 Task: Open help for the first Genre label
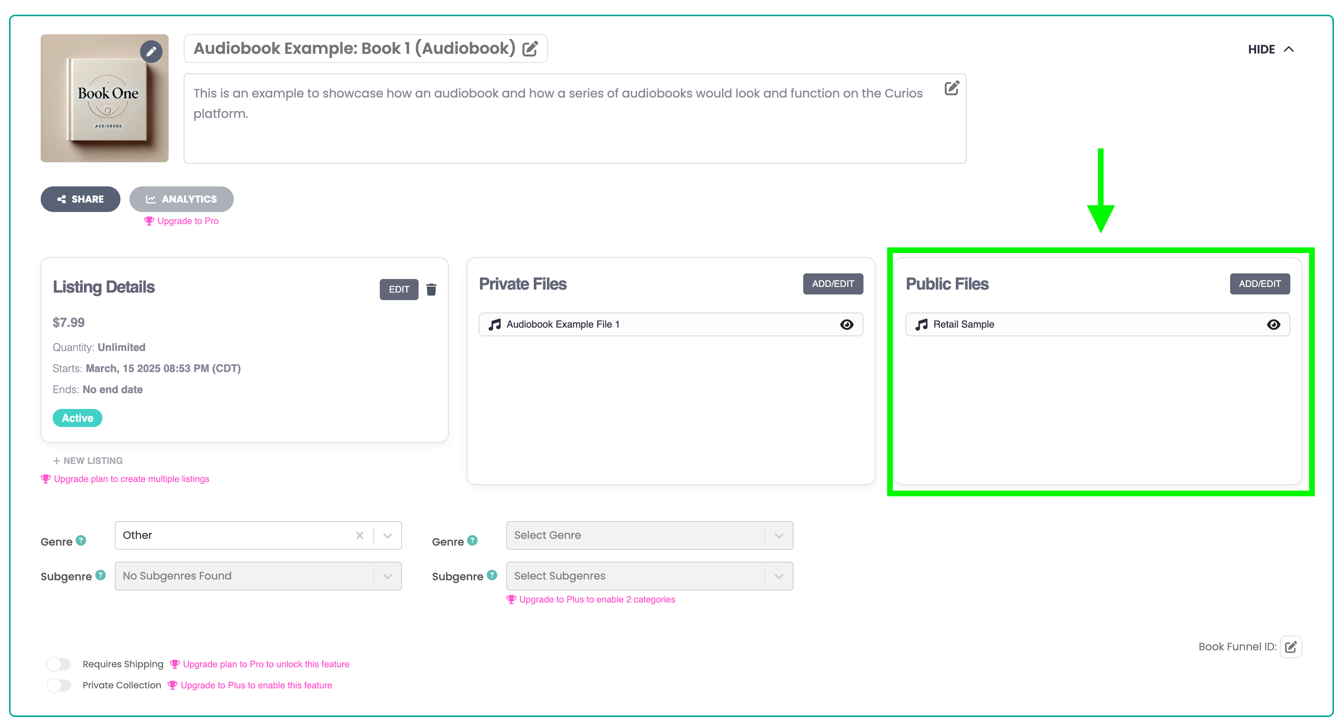[x=81, y=540]
